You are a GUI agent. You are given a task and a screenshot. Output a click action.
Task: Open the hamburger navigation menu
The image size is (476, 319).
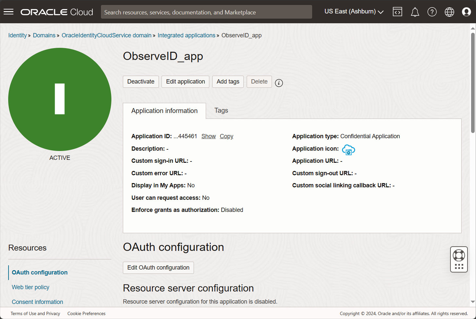pyautogui.click(x=9, y=12)
